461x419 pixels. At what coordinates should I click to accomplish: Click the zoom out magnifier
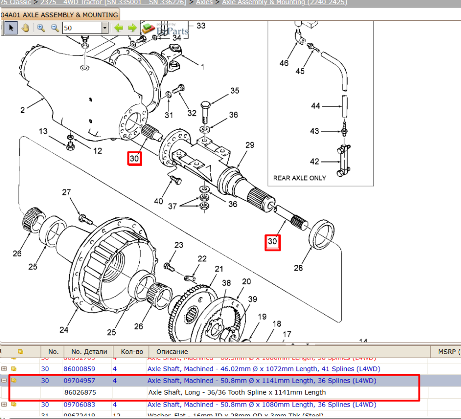[55, 28]
